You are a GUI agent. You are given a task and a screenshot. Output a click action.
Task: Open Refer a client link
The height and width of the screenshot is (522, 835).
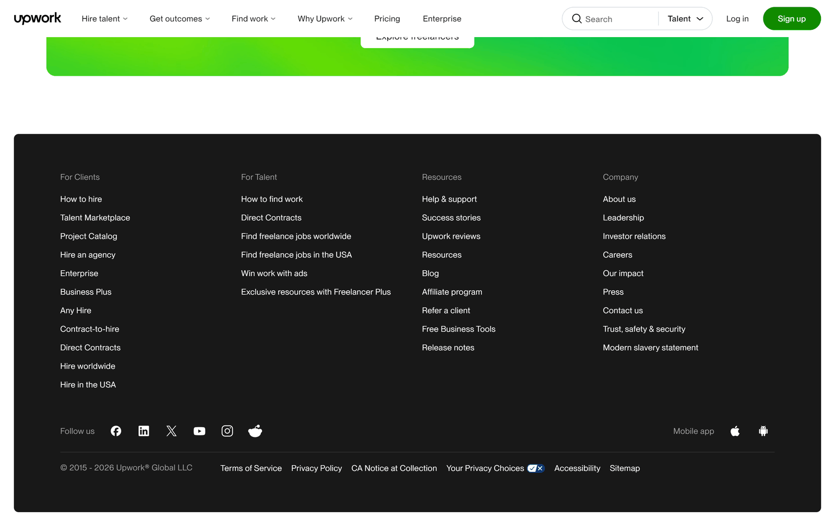coord(446,311)
